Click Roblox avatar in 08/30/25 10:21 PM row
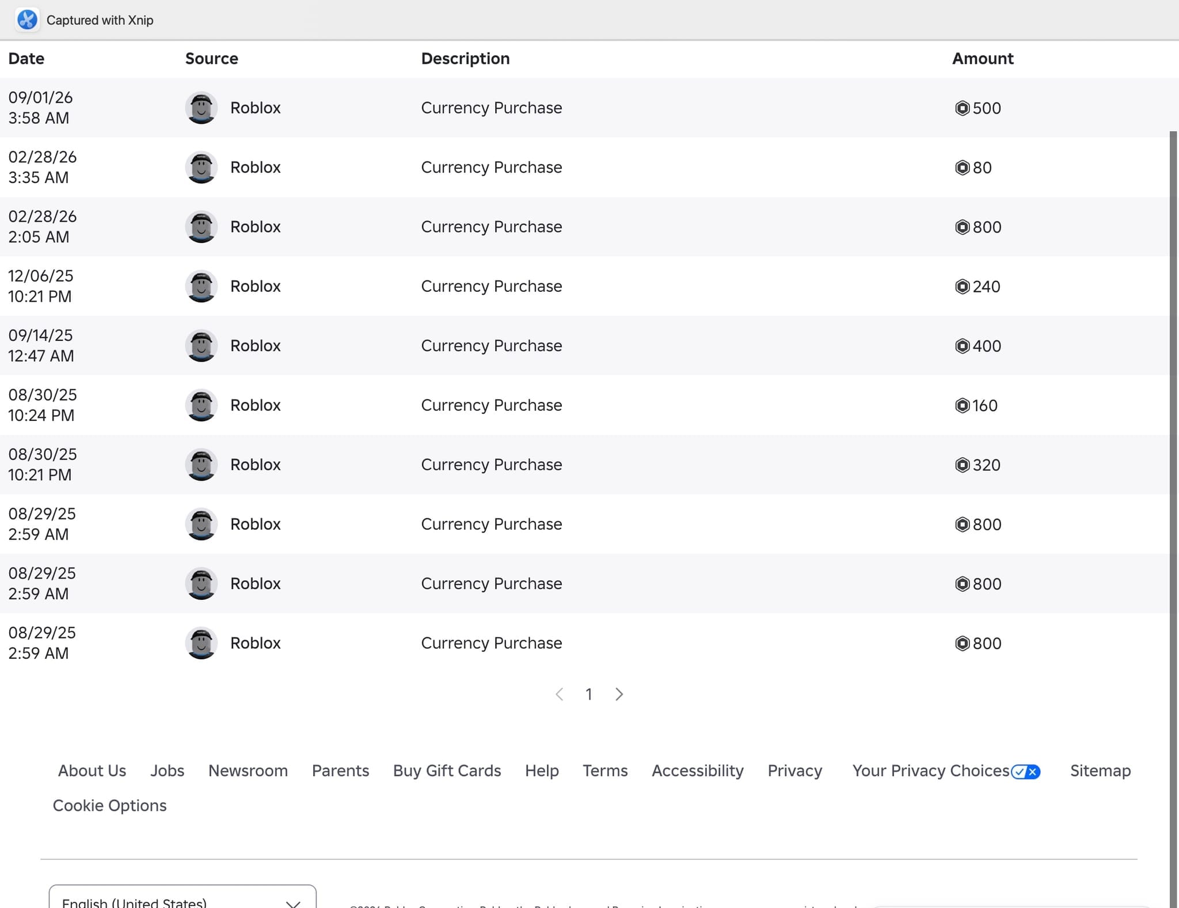 (201, 465)
